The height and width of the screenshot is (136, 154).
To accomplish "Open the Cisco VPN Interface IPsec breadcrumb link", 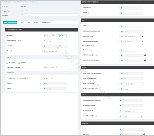I will 20,2.
